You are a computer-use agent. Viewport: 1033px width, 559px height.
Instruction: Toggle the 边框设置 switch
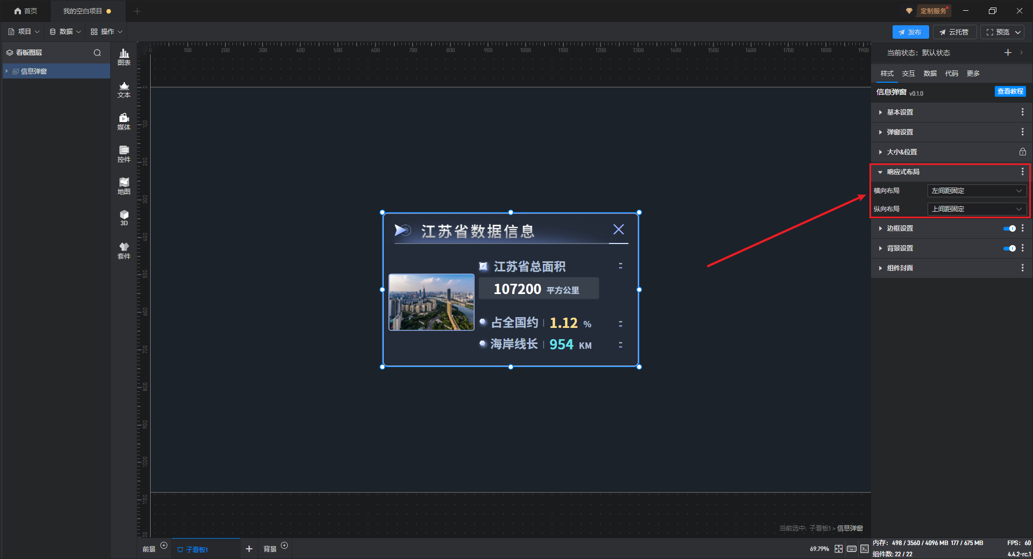click(x=1009, y=228)
